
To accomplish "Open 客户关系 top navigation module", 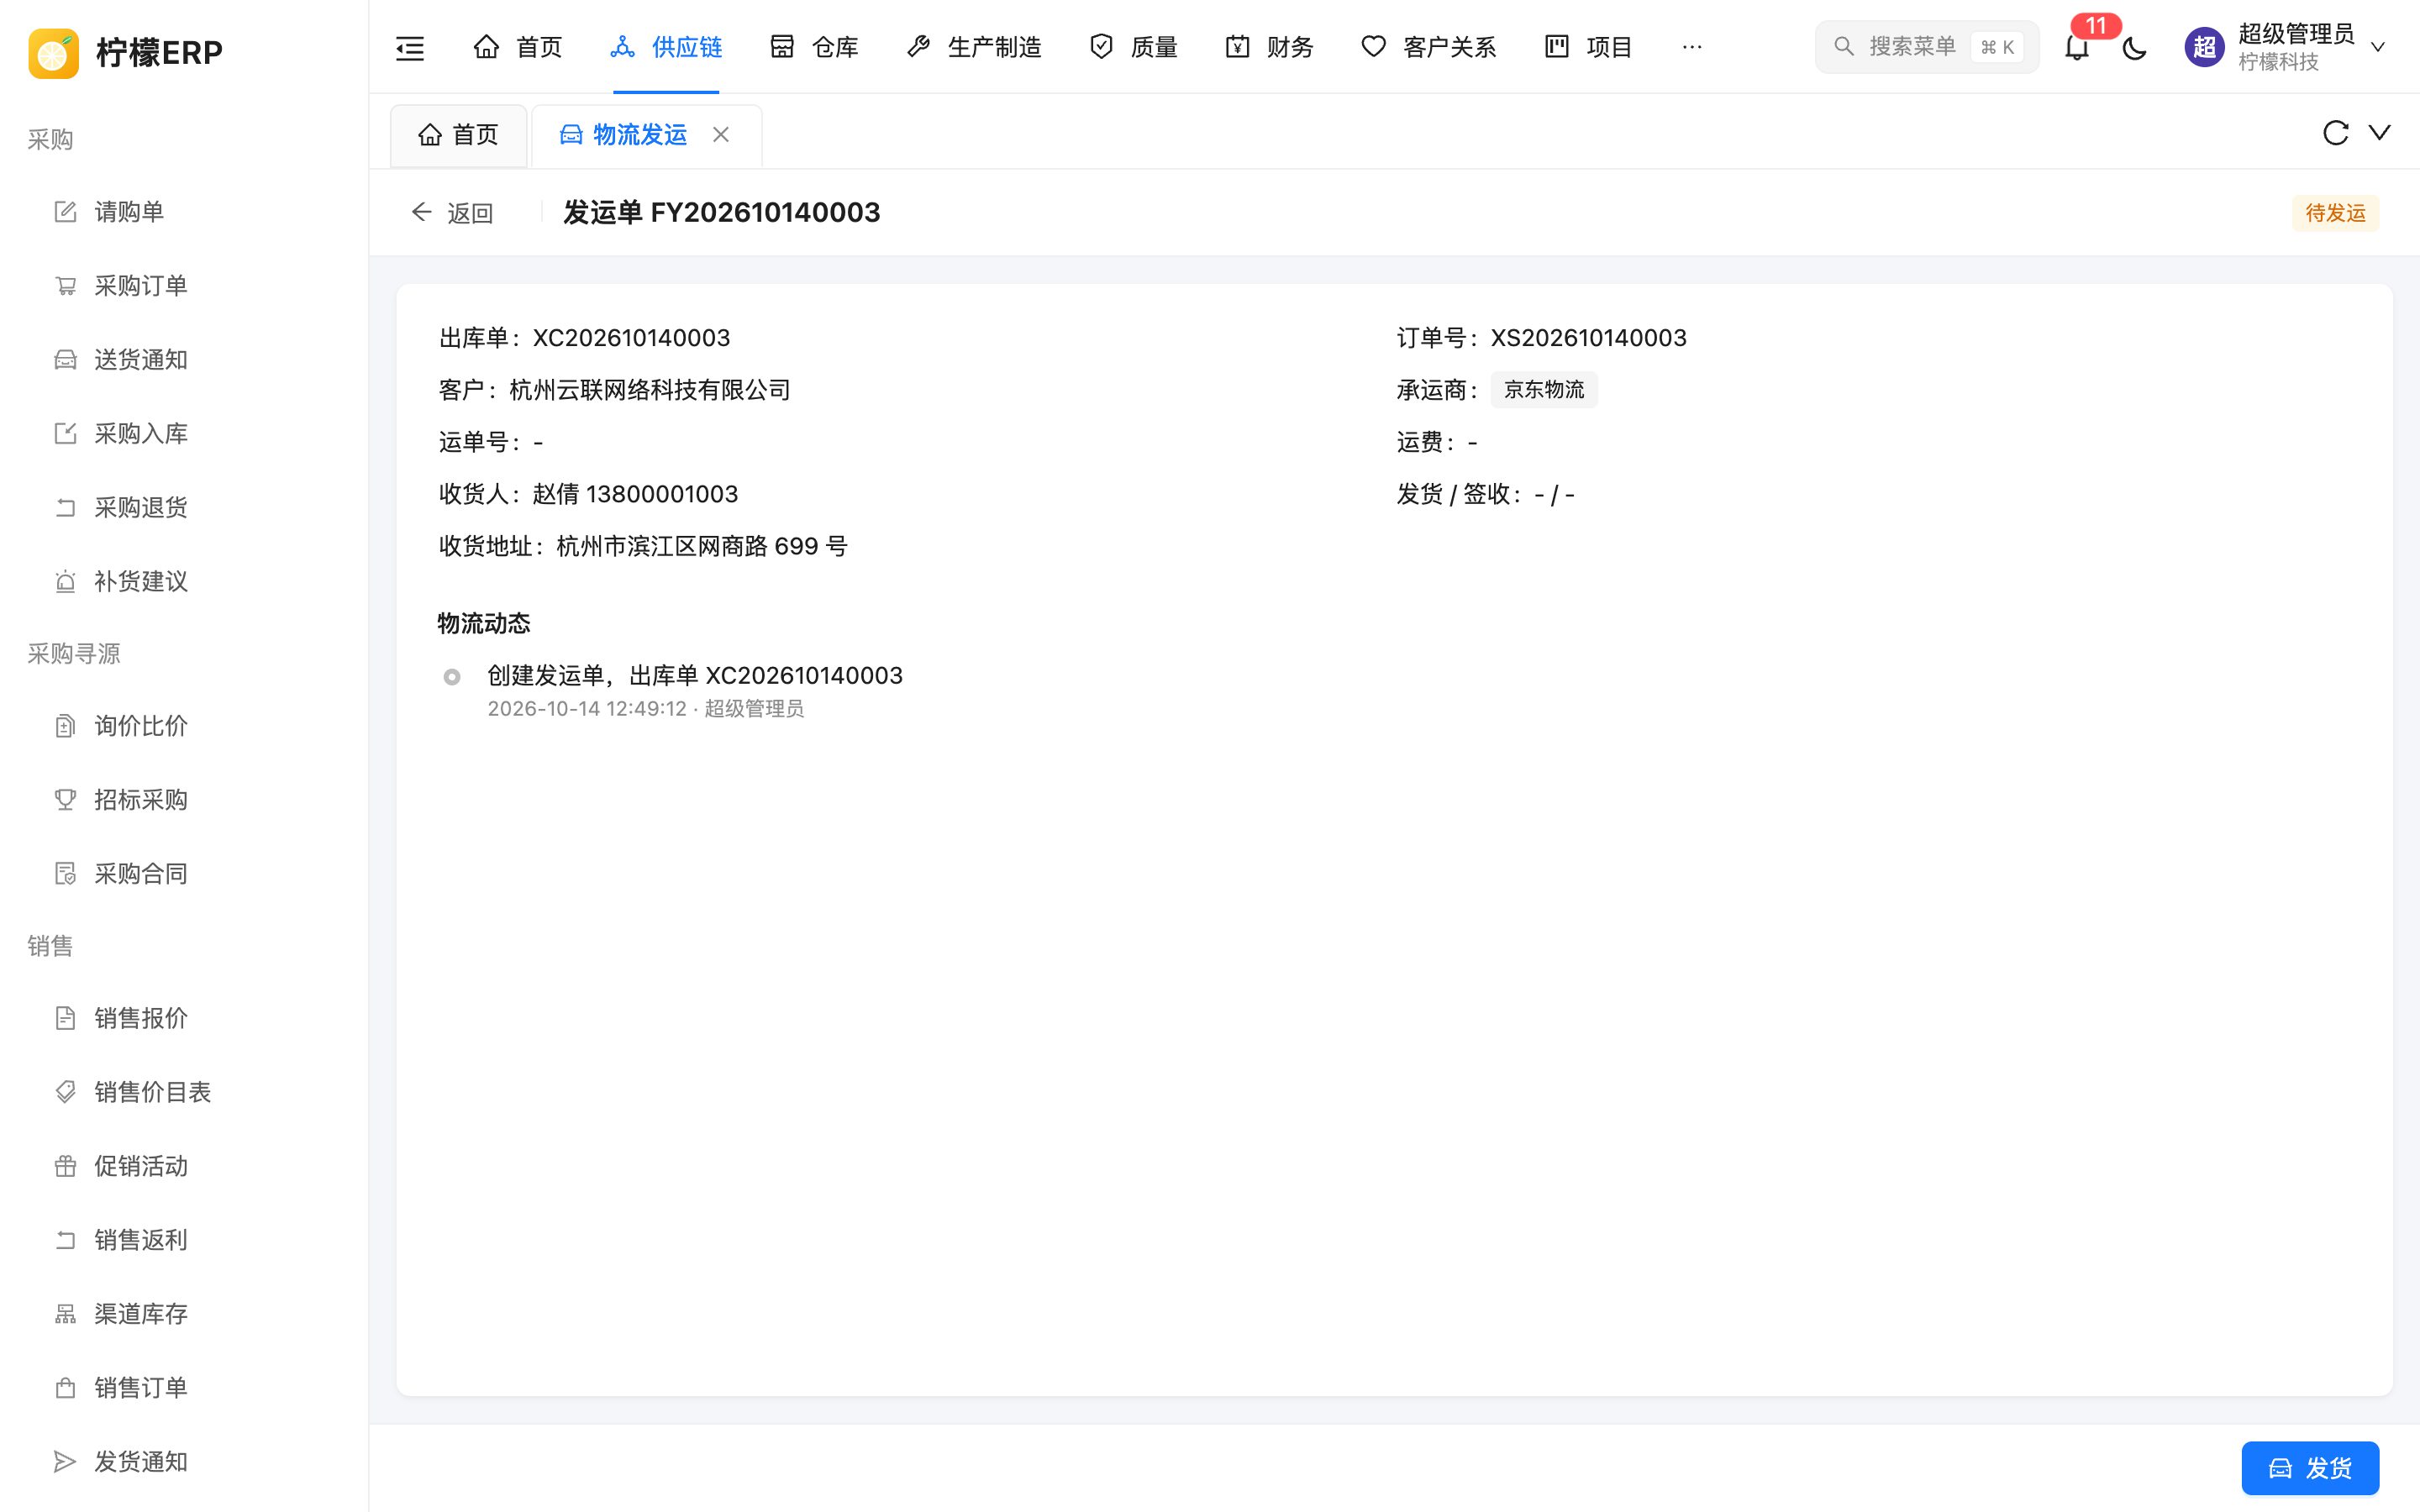I will [1429, 47].
